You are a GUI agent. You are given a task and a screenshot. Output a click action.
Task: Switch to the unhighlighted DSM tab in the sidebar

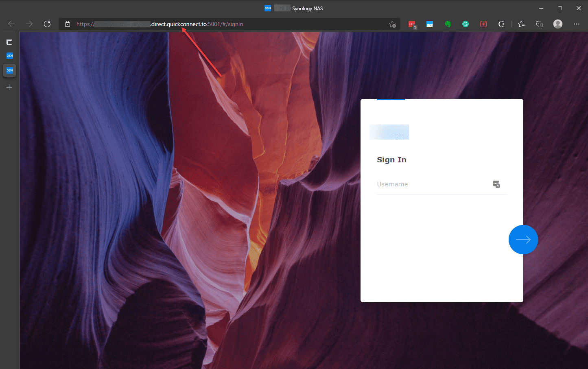pos(10,56)
